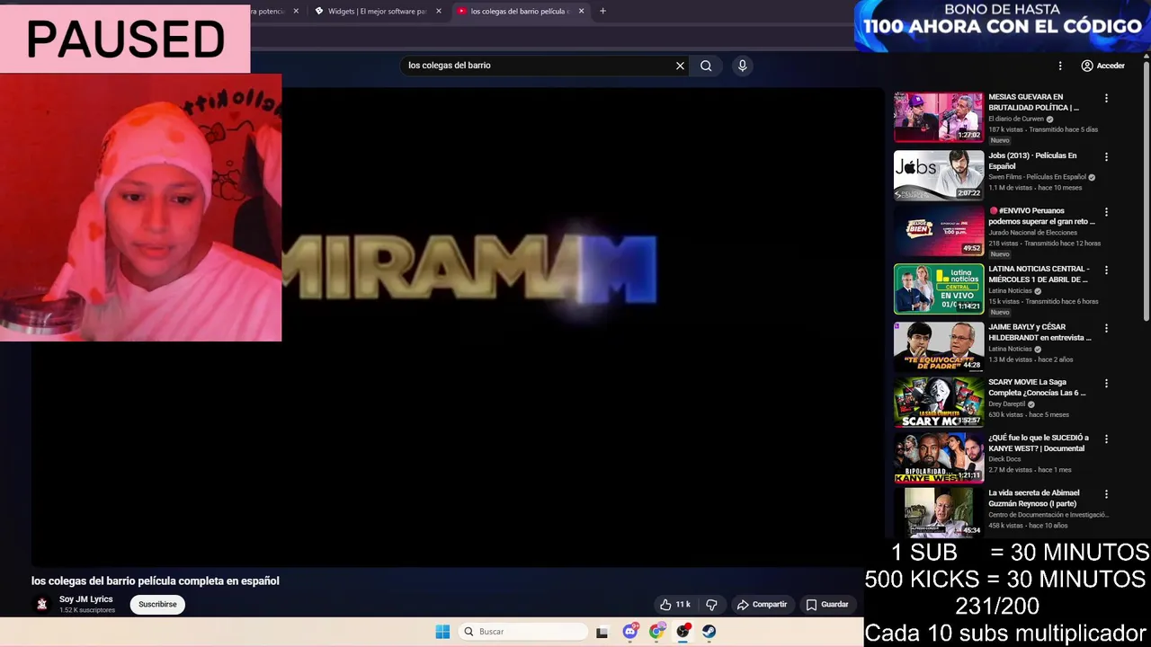Open options menu for Scary Movie video
1151x647 pixels.
tap(1106, 383)
